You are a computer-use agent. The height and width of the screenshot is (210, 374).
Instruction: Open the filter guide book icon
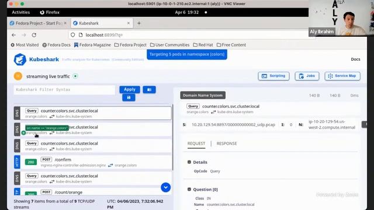150,89
